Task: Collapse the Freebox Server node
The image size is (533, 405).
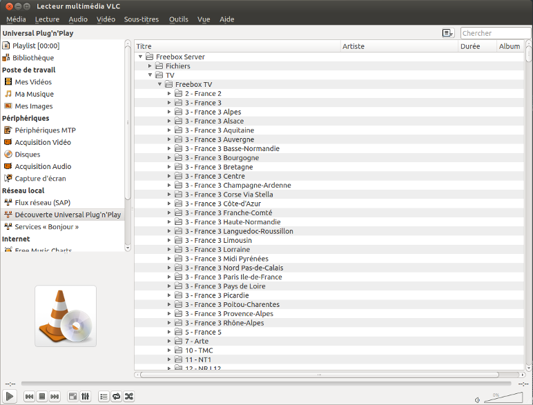Action: pos(140,57)
